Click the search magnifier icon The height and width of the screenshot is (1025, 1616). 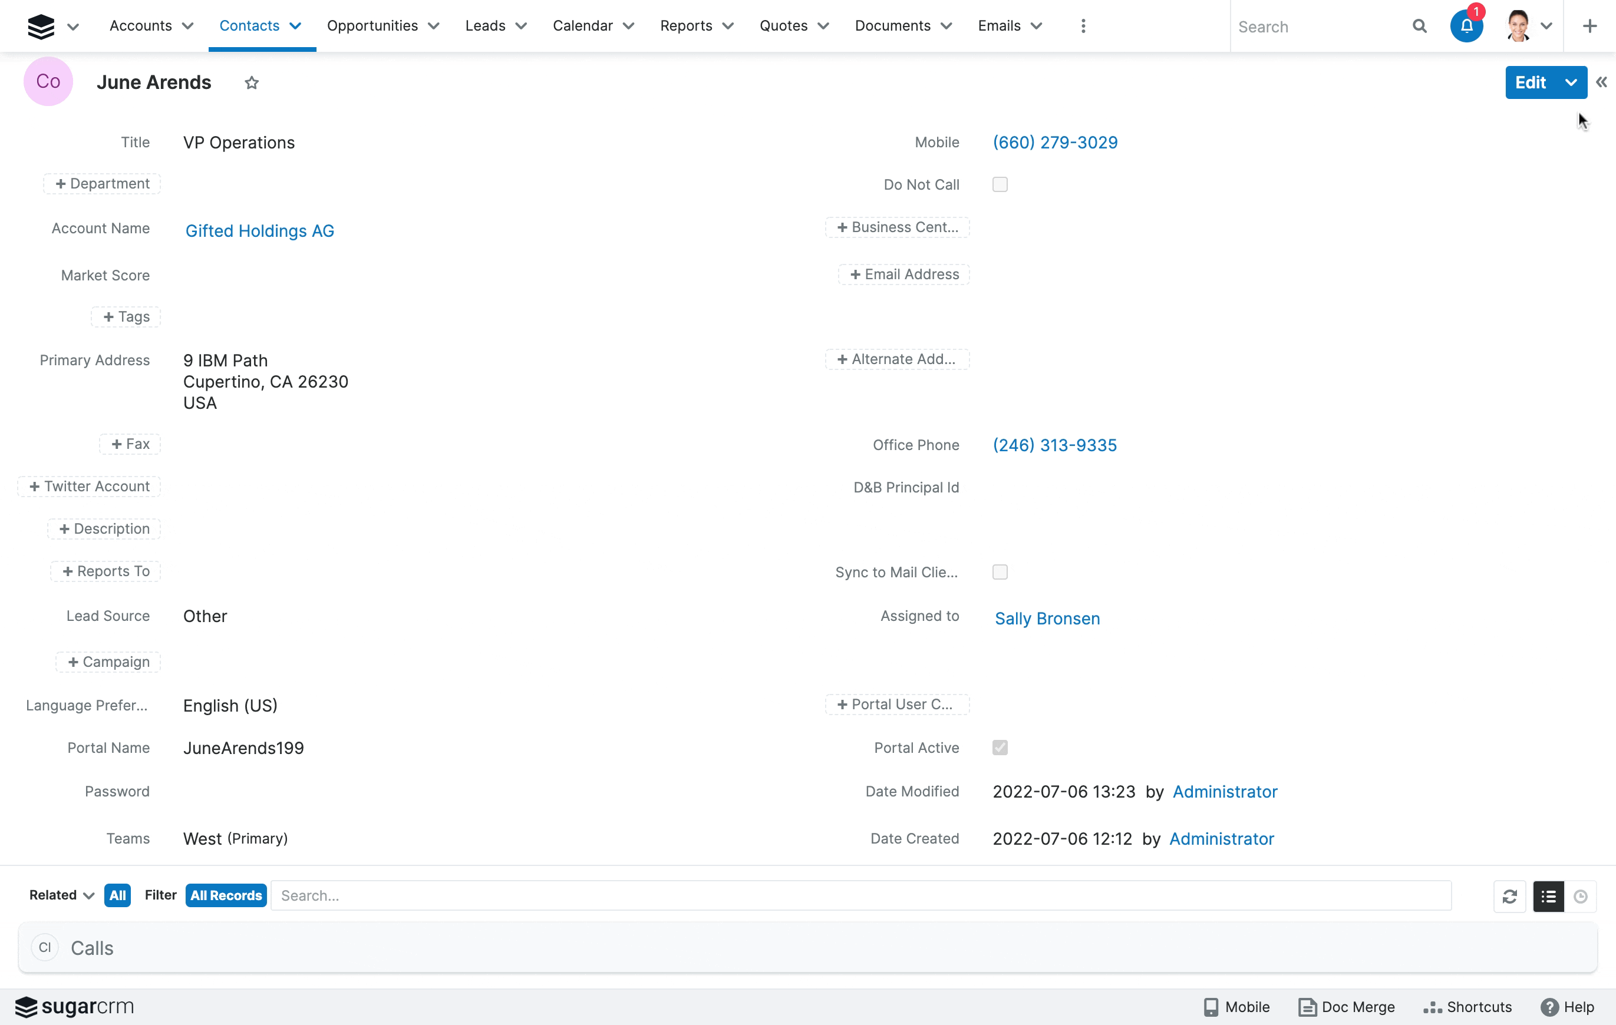(1419, 26)
